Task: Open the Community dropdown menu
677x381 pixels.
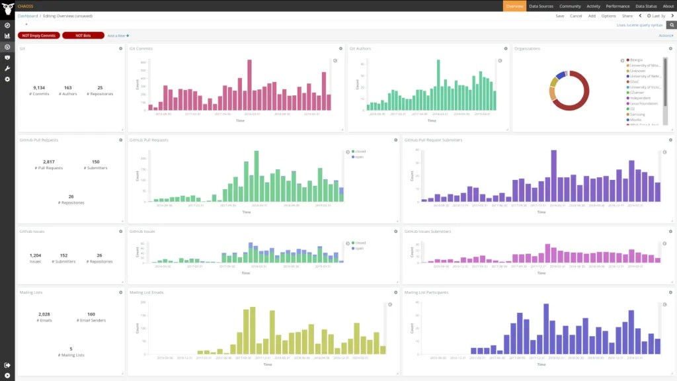Action: click(570, 6)
